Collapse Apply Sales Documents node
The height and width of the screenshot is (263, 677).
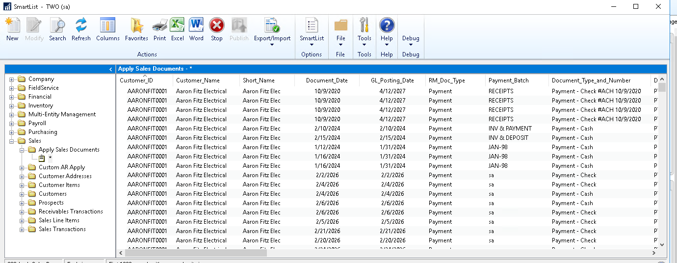tap(22, 150)
